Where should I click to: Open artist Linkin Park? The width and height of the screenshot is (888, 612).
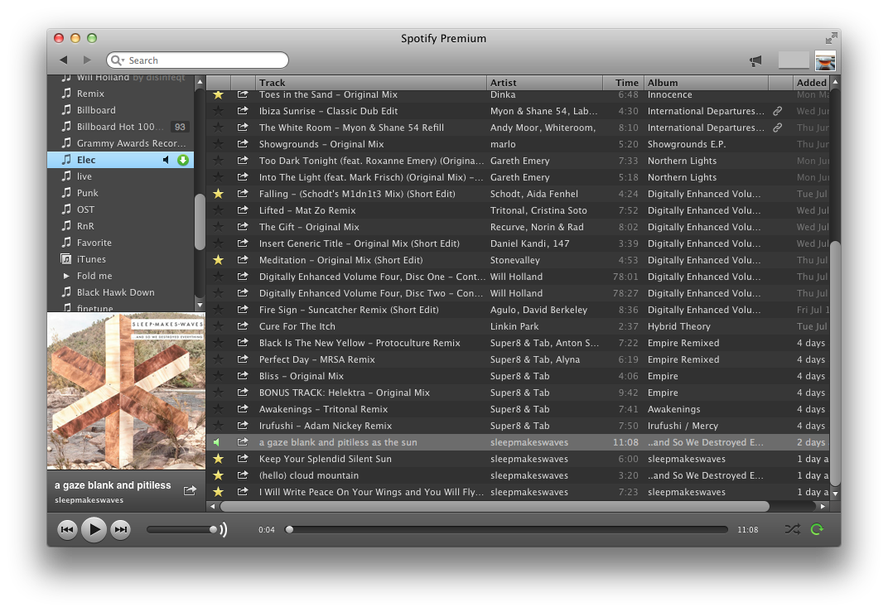coord(514,326)
